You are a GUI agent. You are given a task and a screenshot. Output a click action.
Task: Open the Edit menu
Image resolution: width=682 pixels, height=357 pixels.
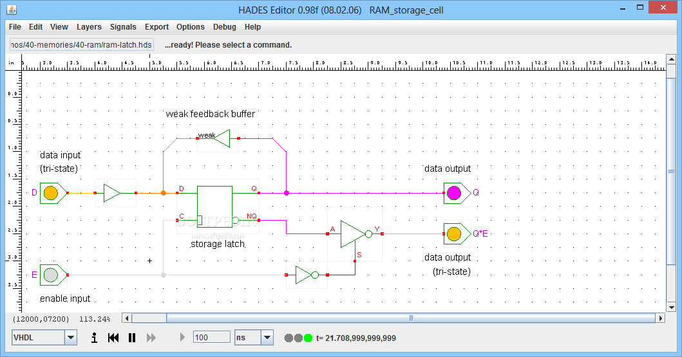[35, 27]
